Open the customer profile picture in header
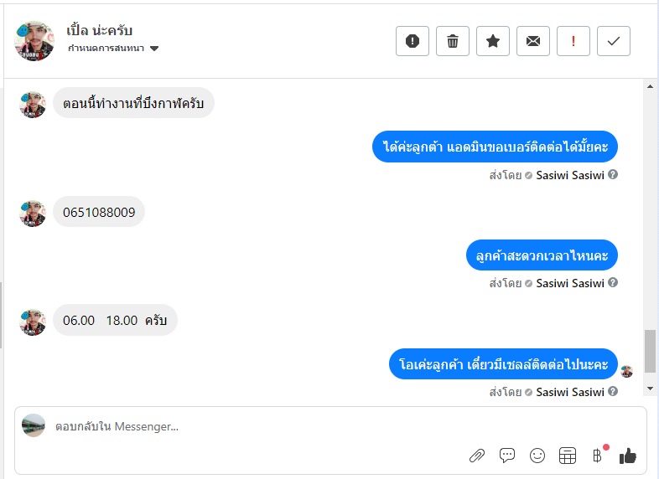The width and height of the screenshot is (659, 479). (x=34, y=41)
